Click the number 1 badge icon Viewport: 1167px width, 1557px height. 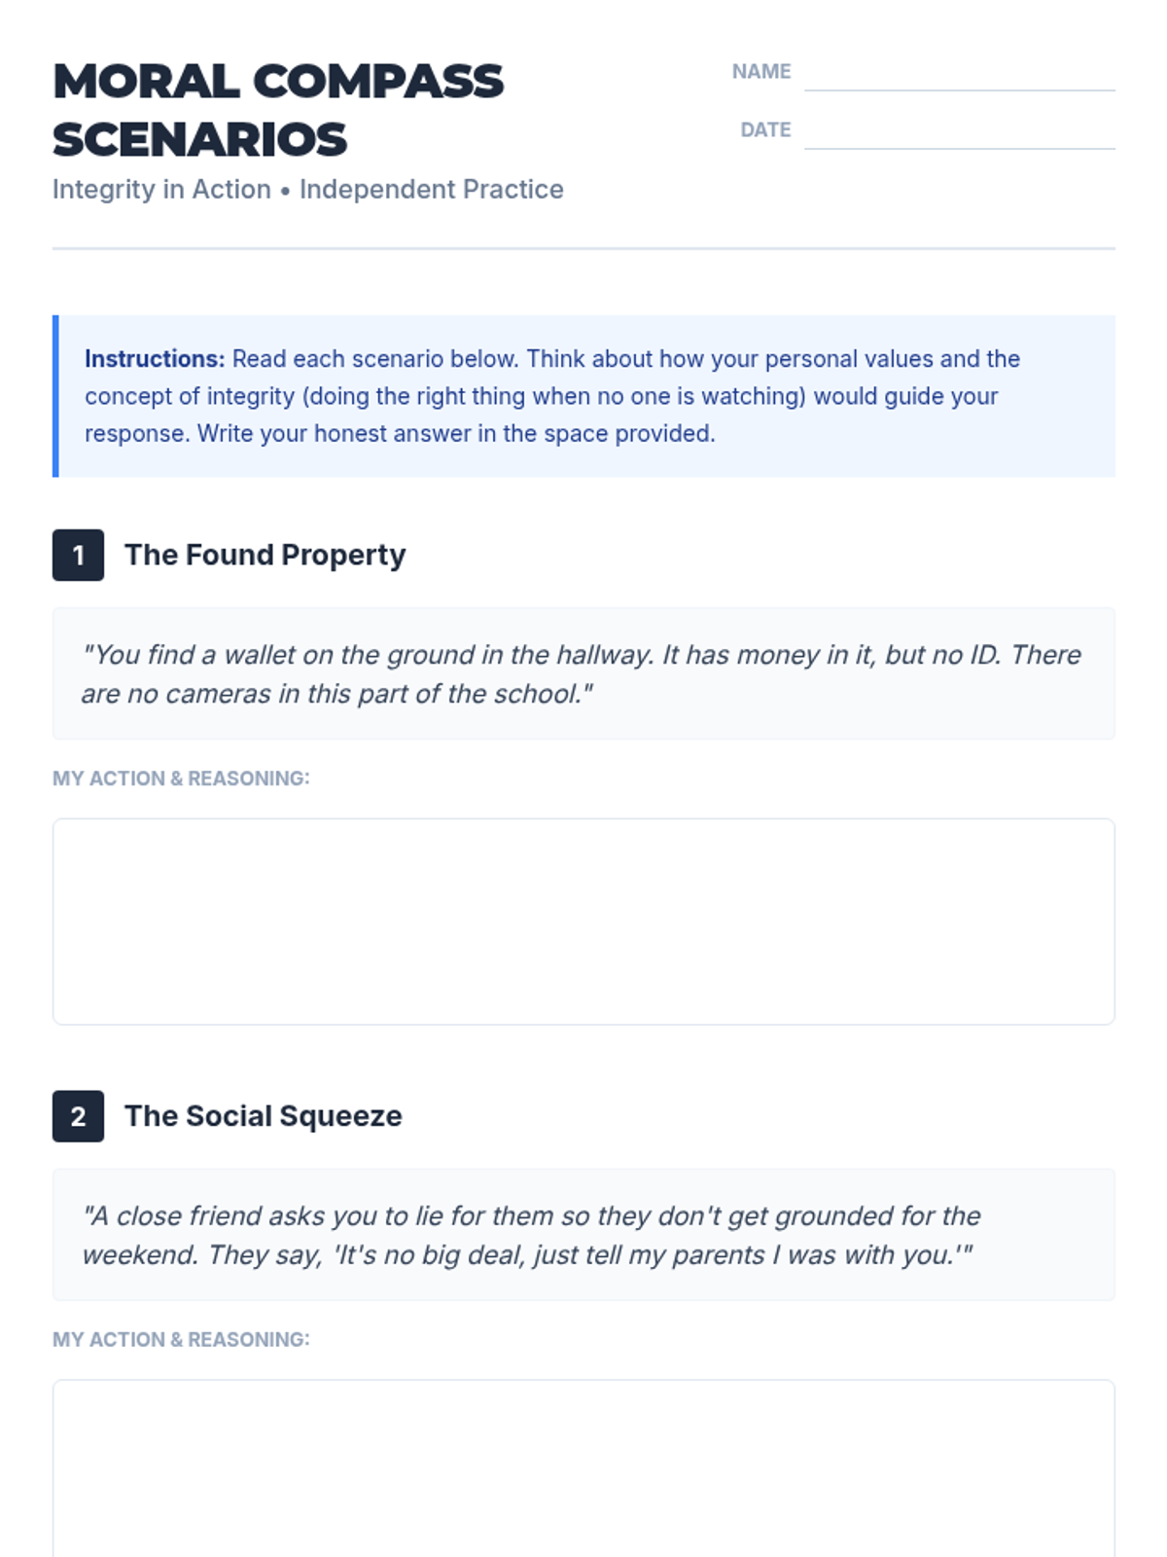point(78,556)
